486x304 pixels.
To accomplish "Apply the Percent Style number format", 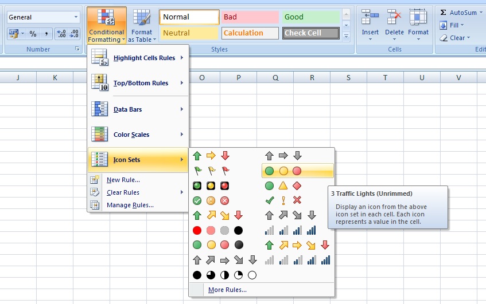I will tap(33, 34).
